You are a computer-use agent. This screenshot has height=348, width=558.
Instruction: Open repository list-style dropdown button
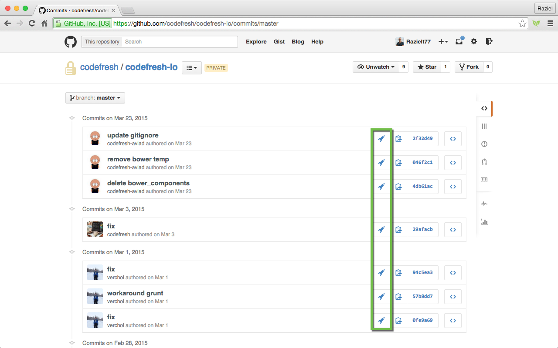191,68
